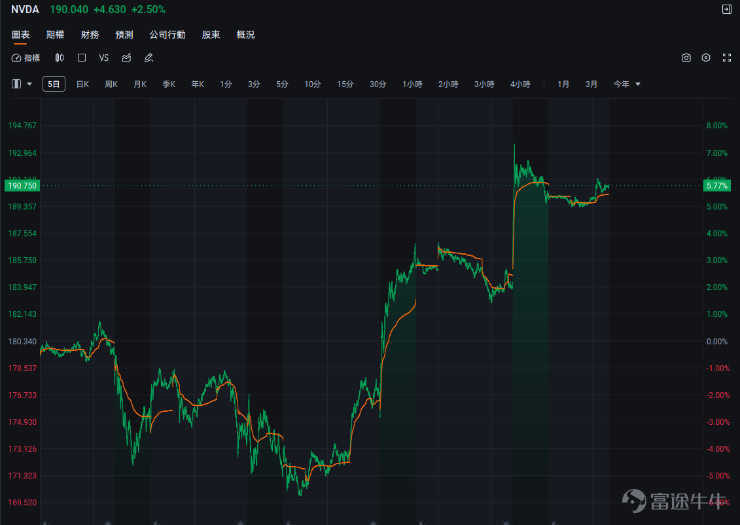Enter fullscreen chart mode

[x=727, y=58]
